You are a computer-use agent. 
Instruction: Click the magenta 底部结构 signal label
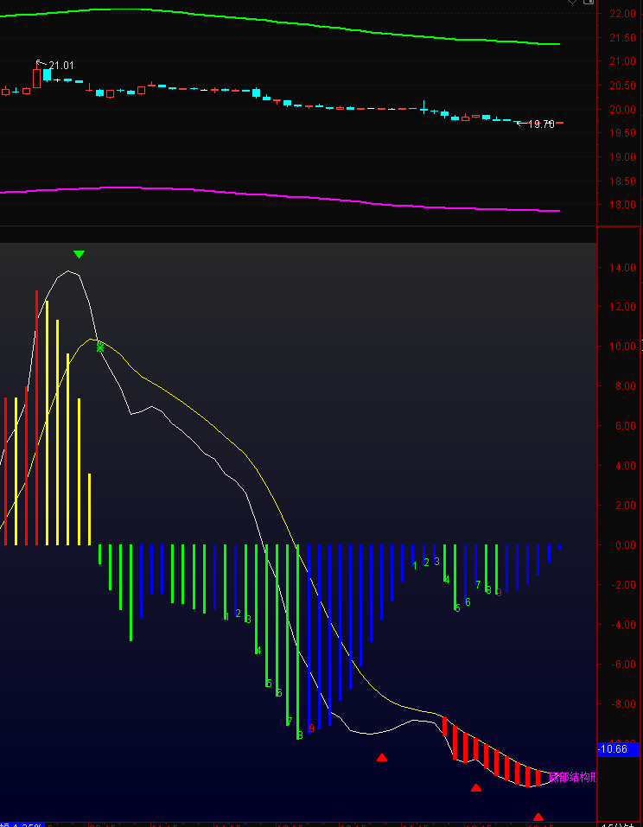point(572,777)
